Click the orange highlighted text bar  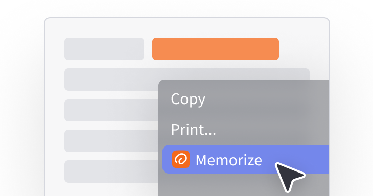(216, 49)
